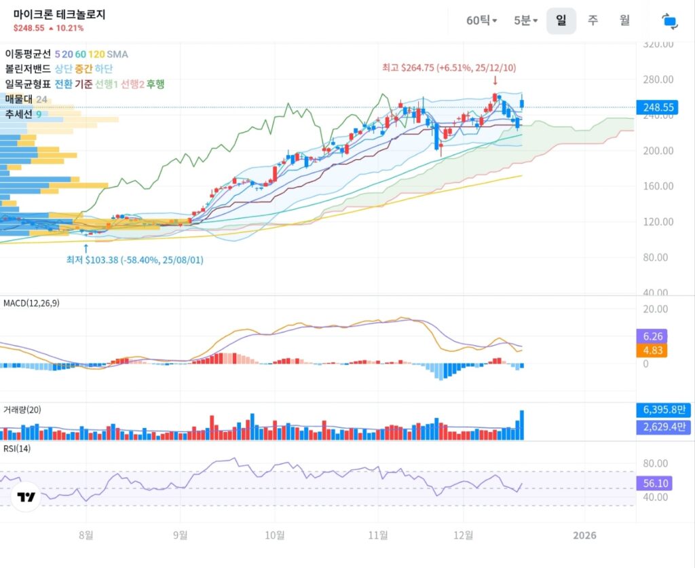This screenshot has width=695, height=568.
Task: Open the 60틱 tick interval dropdown
Action: point(481,20)
